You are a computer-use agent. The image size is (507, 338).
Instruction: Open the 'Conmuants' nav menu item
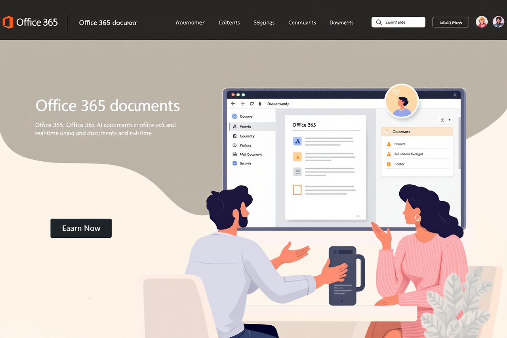pos(302,23)
